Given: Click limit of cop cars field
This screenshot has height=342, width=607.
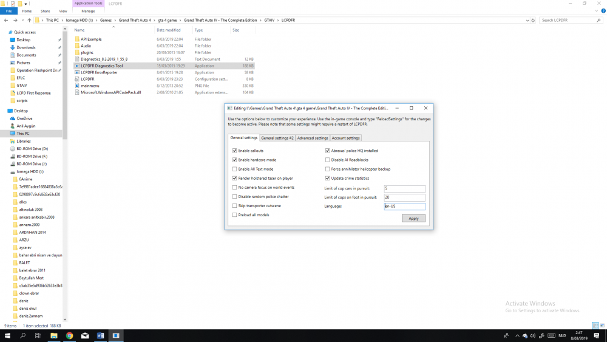Looking at the screenshot, I should tap(404, 188).
